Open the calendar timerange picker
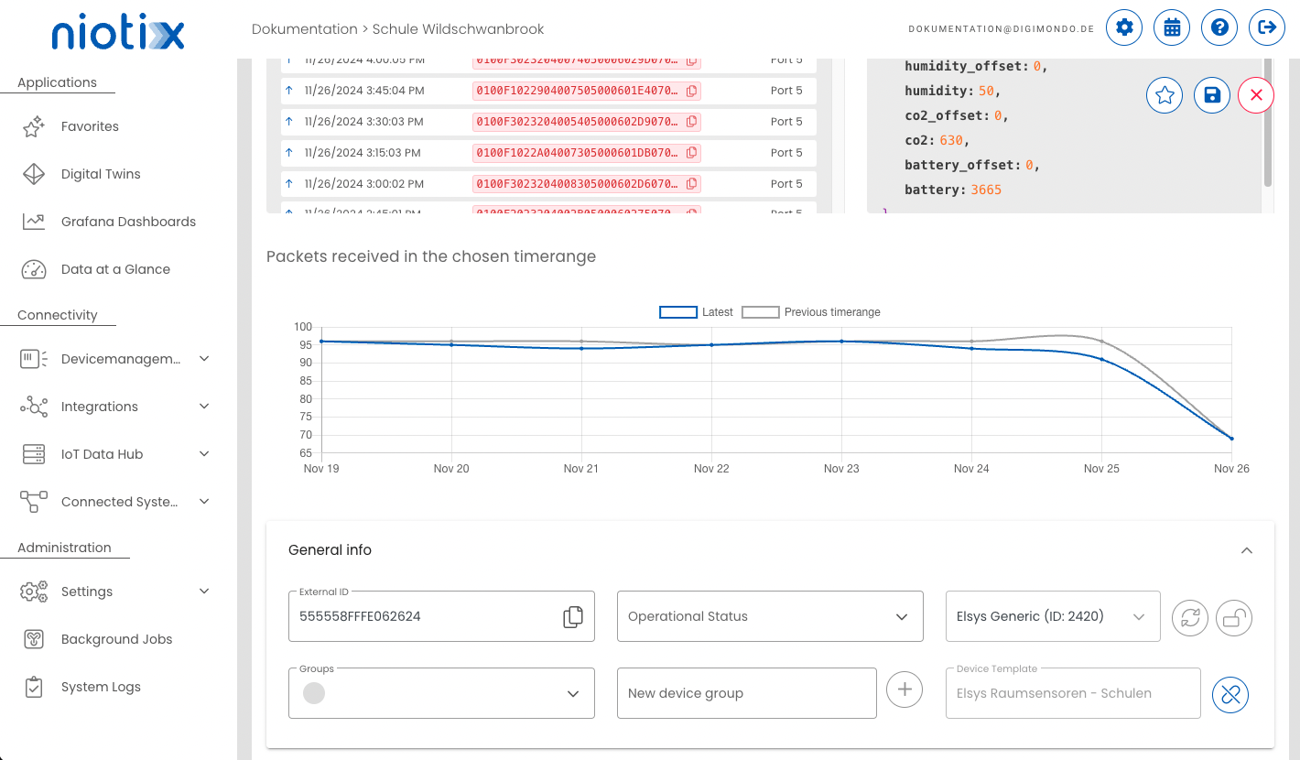This screenshot has height=760, width=1300. pos(1172,27)
